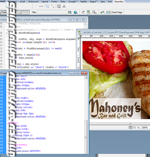Viewport: 150px width, 157px height.
Task: Click the vertical scrollbar thumb in main.css window
Action: click(86, 137)
